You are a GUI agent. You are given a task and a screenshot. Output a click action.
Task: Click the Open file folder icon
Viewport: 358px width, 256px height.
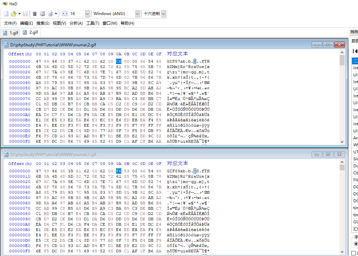14,14
